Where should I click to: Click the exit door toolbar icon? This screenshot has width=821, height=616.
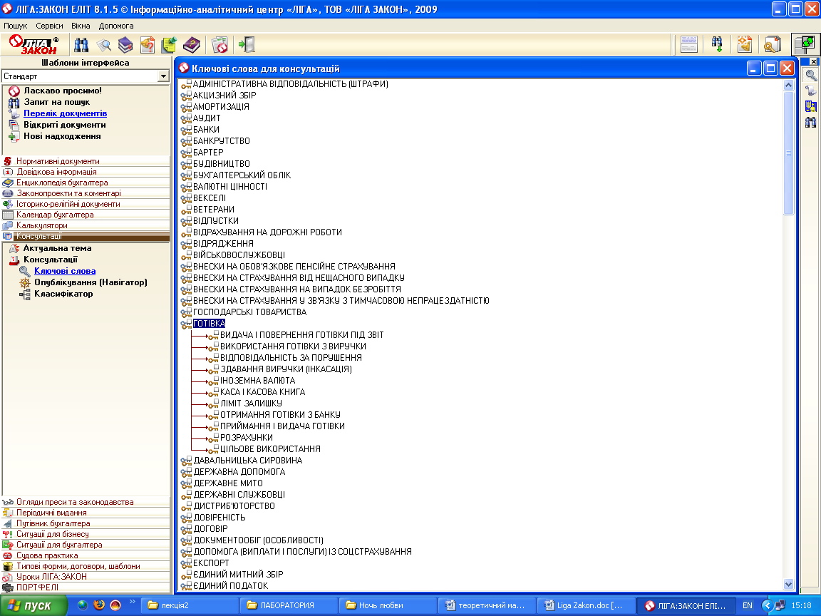(x=247, y=45)
